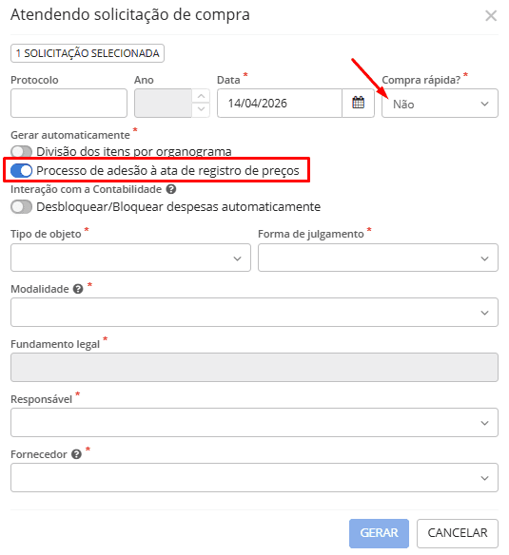
Task: Disable Processo de adesão à ata toggle
Action: click(21, 171)
